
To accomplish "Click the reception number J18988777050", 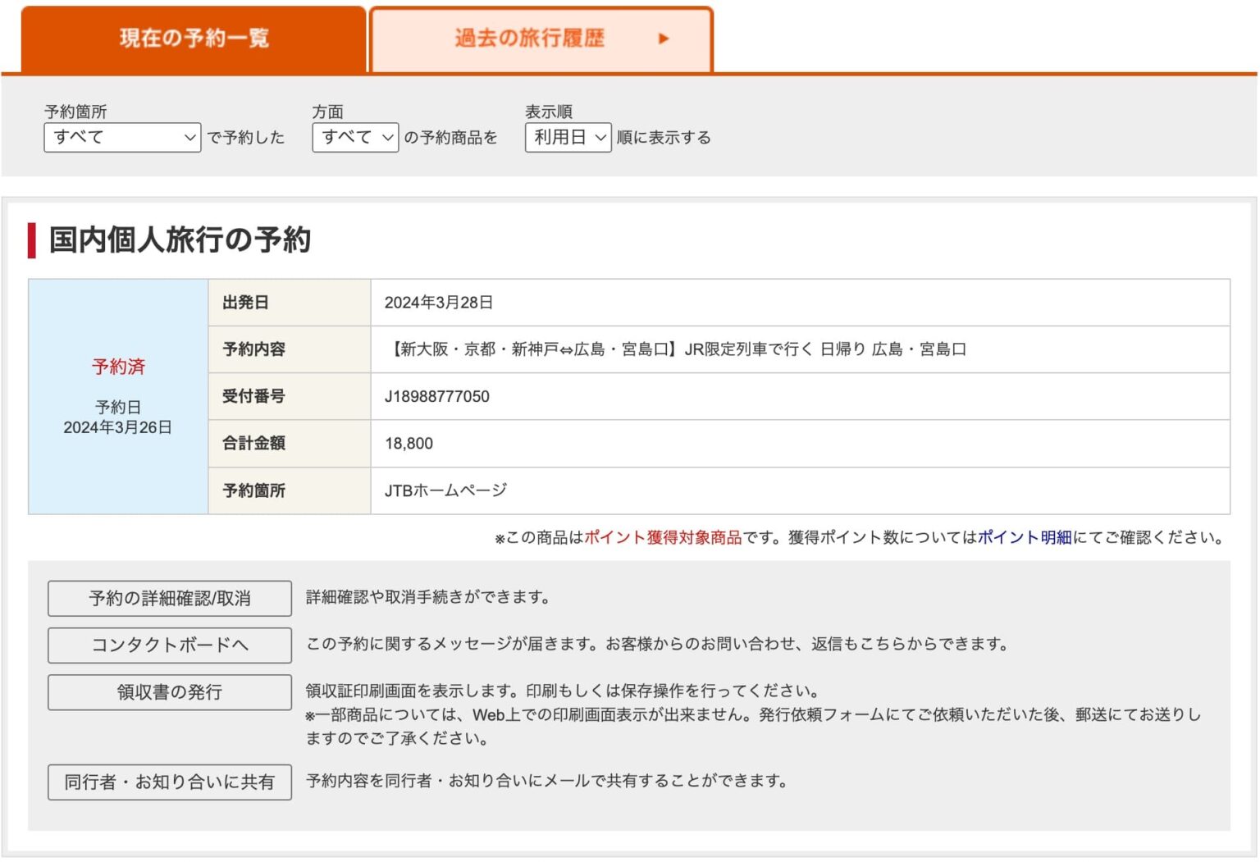I will (x=437, y=397).
